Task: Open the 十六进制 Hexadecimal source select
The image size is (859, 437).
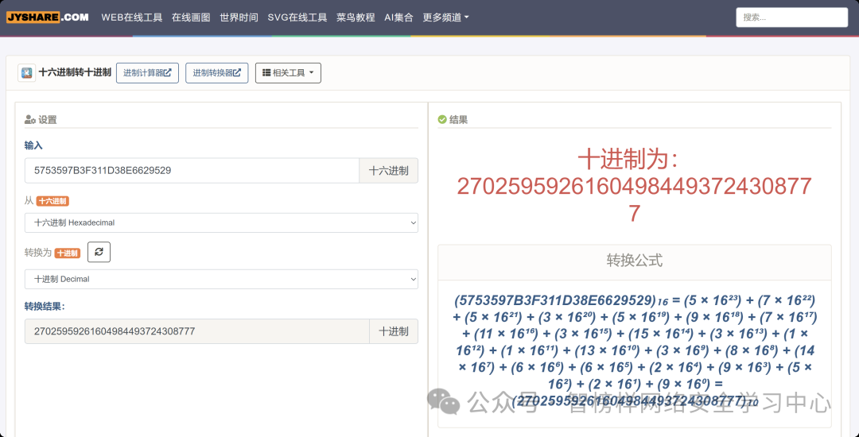Action: point(221,222)
